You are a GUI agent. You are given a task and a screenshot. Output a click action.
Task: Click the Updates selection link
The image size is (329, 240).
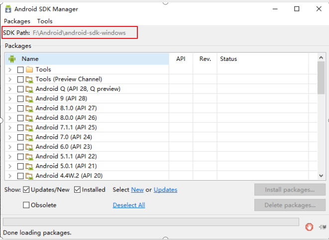(165, 190)
